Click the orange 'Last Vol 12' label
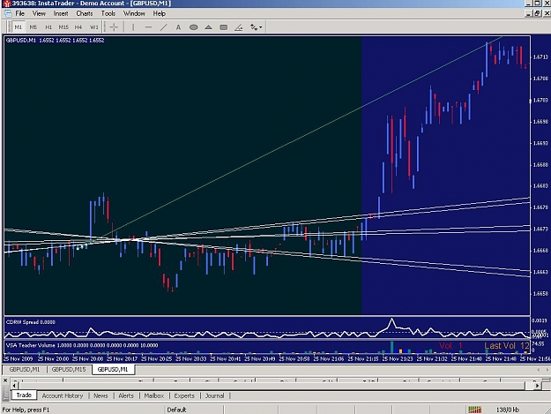This screenshot has width=551, height=414. (507, 346)
